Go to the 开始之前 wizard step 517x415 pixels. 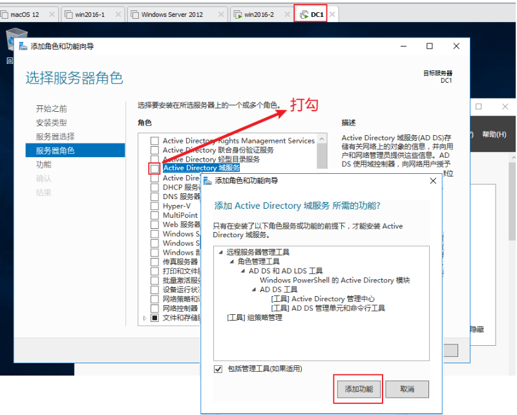click(52, 109)
